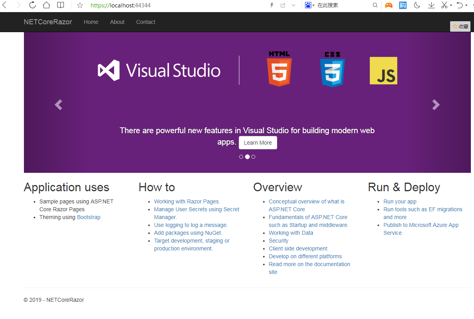Click the Application uses heading
Image resolution: width=474 pixels, height=319 pixels.
click(x=67, y=187)
